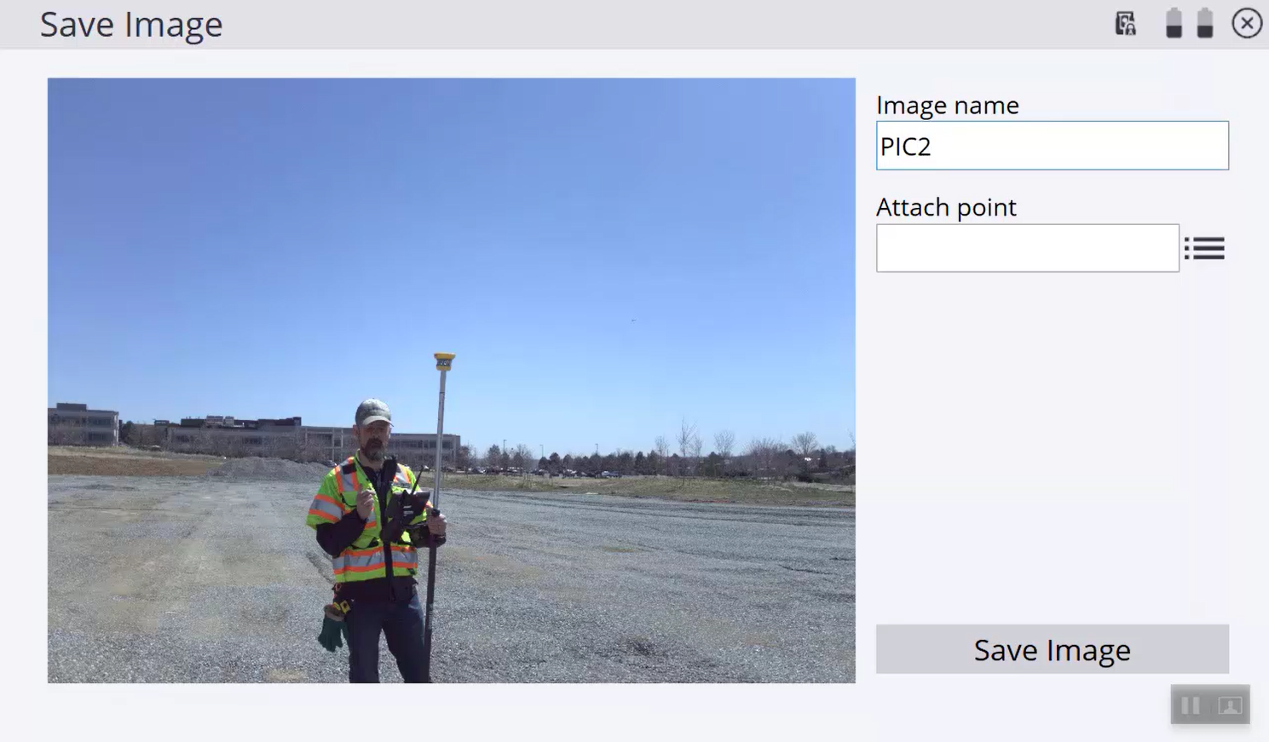Click the yellow GNSS receiver in the photo
The height and width of the screenshot is (742, 1269).
click(444, 361)
